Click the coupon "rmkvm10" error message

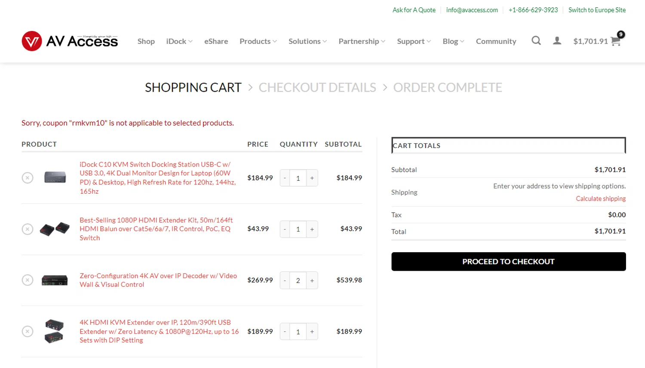pos(128,123)
